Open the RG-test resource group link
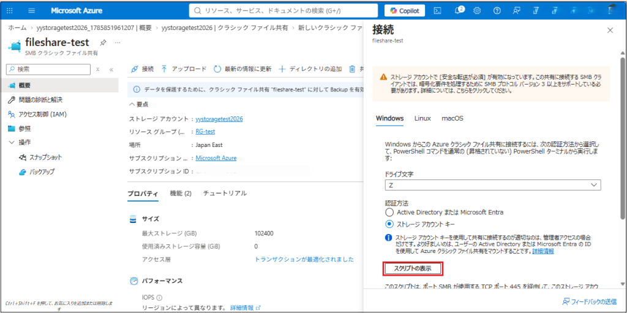The width and height of the screenshot is (627, 313). pyautogui.click(x=206, y=132)
